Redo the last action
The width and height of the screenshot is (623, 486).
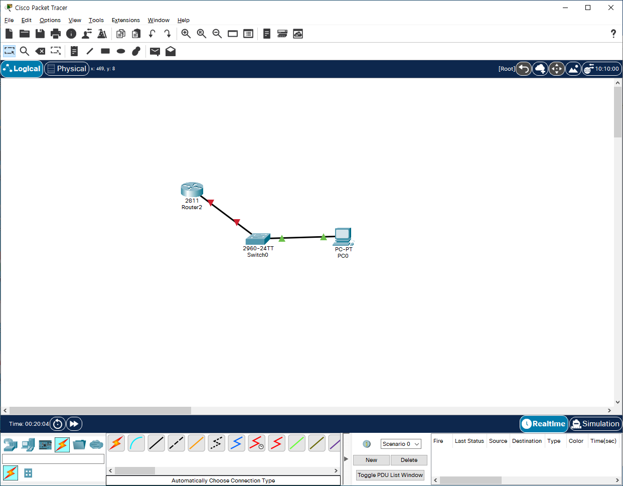[x=168, y=34]
